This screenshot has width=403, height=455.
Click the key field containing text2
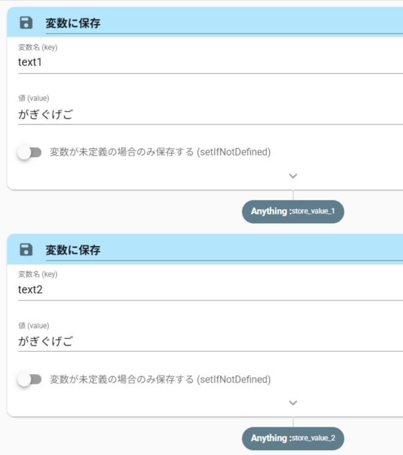click(208, 289)
